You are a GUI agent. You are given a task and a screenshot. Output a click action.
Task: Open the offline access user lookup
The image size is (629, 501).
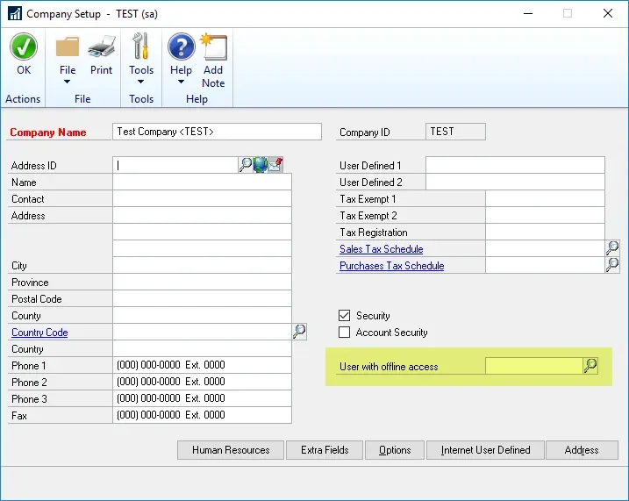pos(590,366)
